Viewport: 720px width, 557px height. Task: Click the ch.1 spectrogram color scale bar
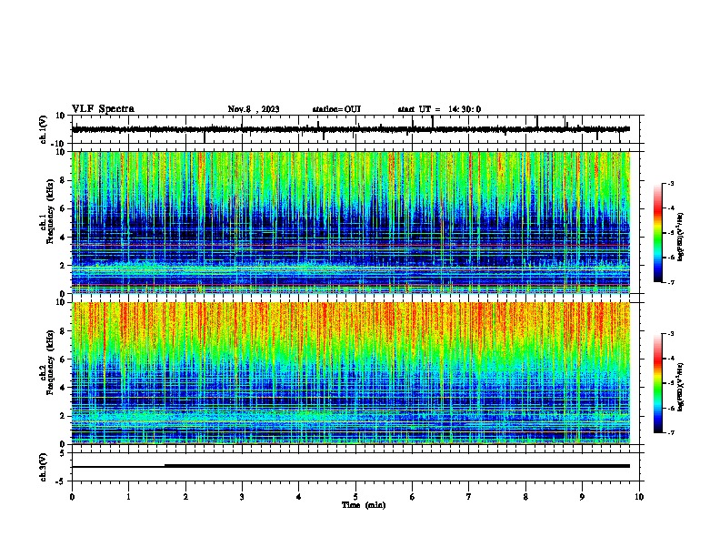(x=658, y=233)
